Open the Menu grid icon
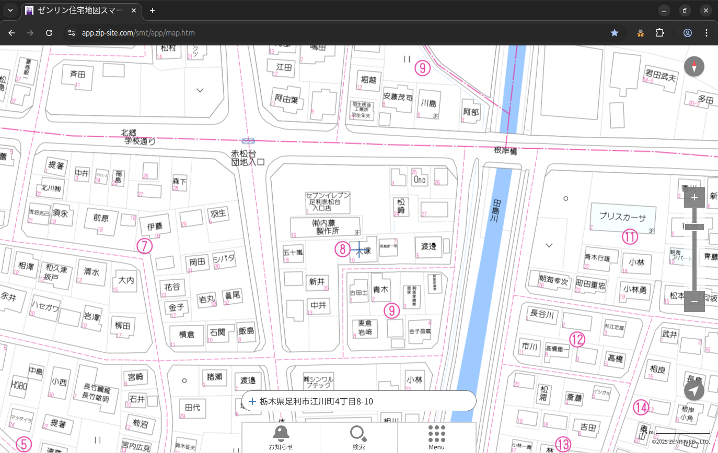 (436, 437)
